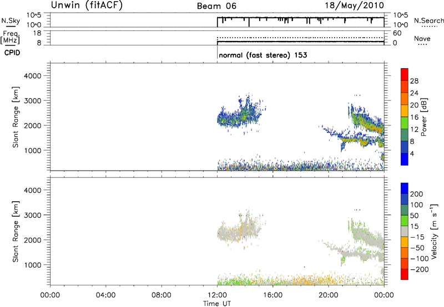Click the 'Unwin (fitACF)' title text
444x307 pixels.
point(87,5)
